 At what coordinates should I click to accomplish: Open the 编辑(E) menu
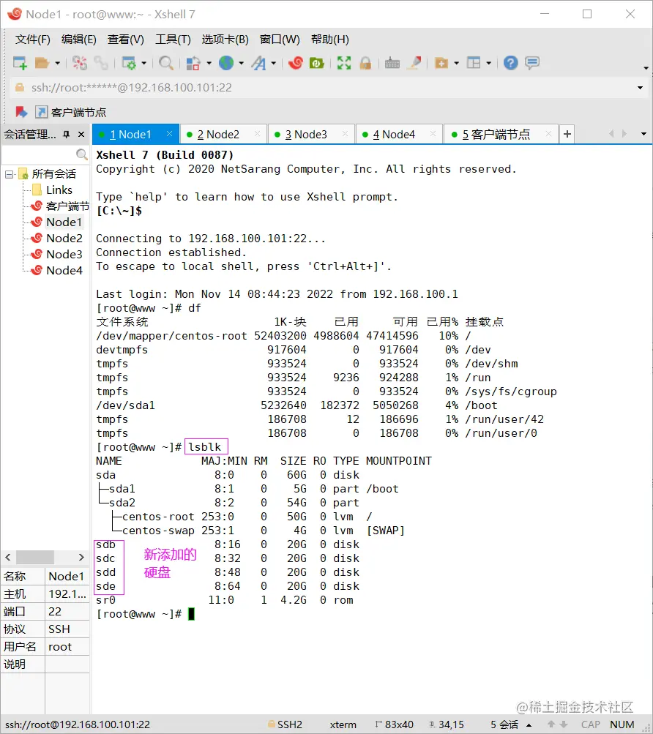(x=79, y=40)
